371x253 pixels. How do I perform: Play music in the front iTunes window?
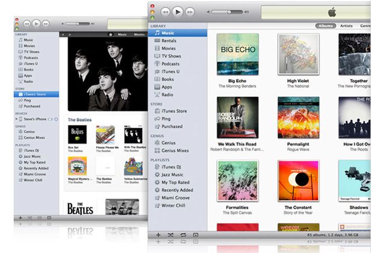178,11
